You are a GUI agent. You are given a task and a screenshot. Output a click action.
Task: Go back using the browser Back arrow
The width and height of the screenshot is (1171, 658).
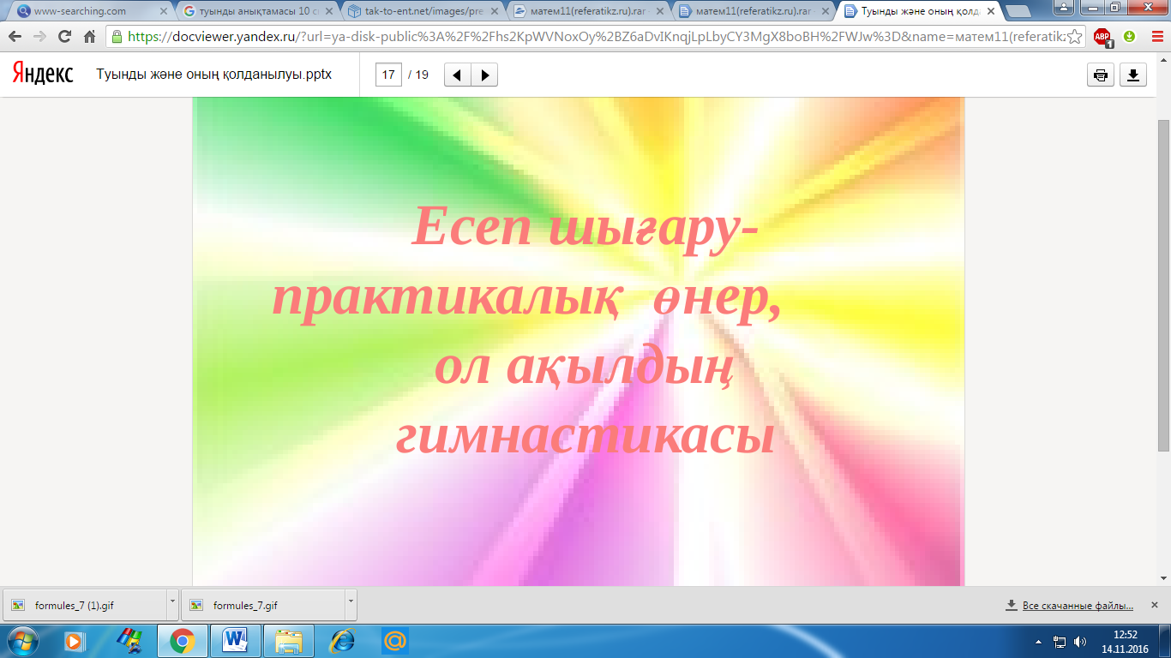pyautogui.click(x=15, y=37)
